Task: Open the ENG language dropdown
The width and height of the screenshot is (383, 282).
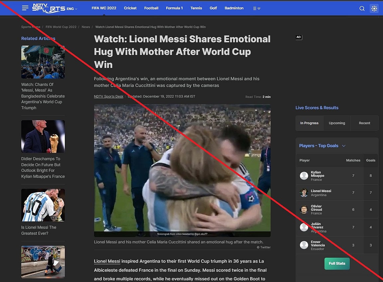Action: click(72, 9)
